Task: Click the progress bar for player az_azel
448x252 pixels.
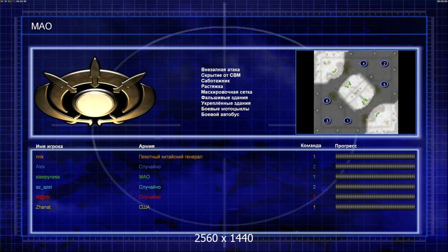Action: click(375, 187)
